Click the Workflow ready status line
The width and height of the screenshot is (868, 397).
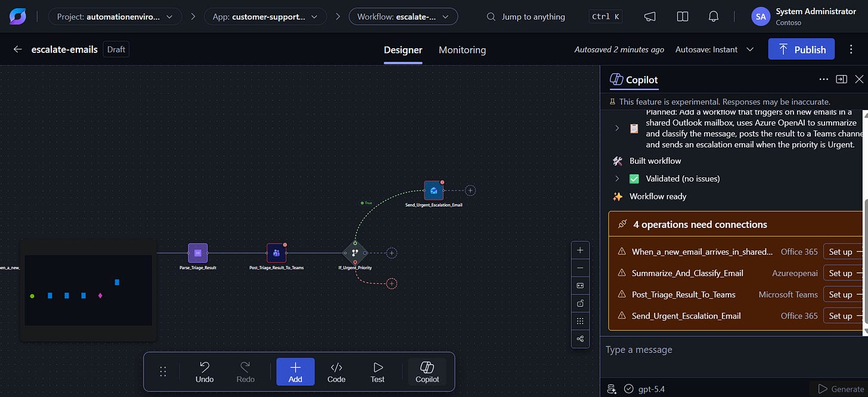(x=658, y=196)
